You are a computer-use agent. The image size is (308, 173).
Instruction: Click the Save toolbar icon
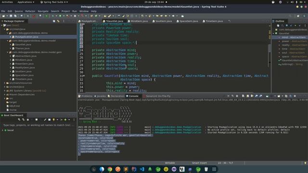11,16
